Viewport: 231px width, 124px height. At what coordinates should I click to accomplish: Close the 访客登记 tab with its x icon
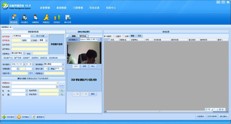10,27
